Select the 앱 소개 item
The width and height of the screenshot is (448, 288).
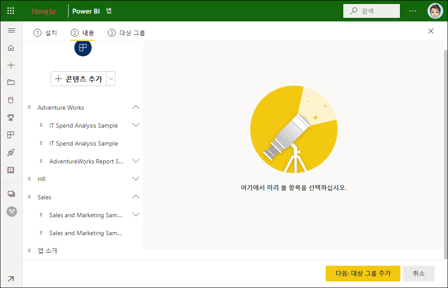48,250
